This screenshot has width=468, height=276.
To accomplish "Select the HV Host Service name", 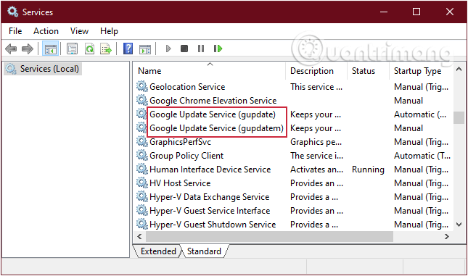I will (180, 183).
